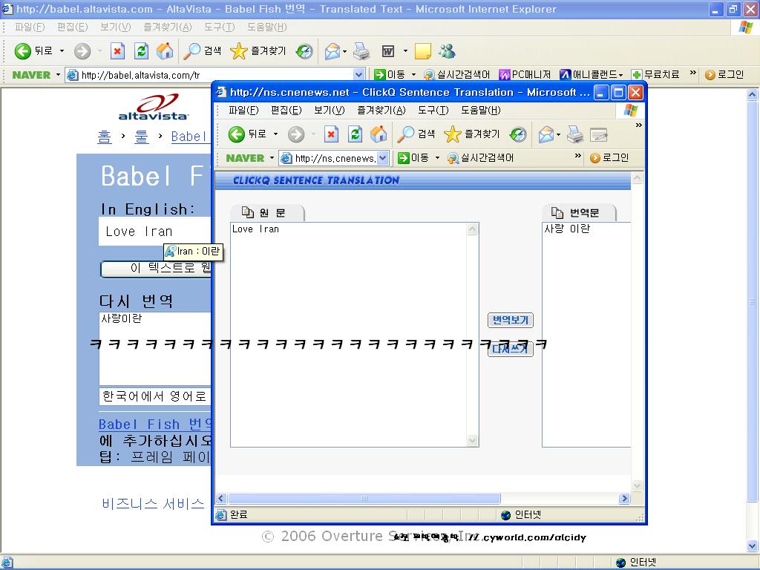The height and width of the screenshot is (570, 760).
Task: Click Forward arrow in ClickQ window
Action: point(296,134)
